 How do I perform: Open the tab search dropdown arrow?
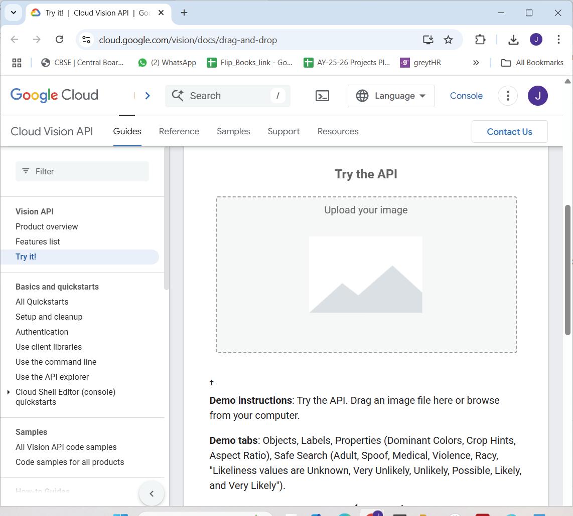click(14, 13)
